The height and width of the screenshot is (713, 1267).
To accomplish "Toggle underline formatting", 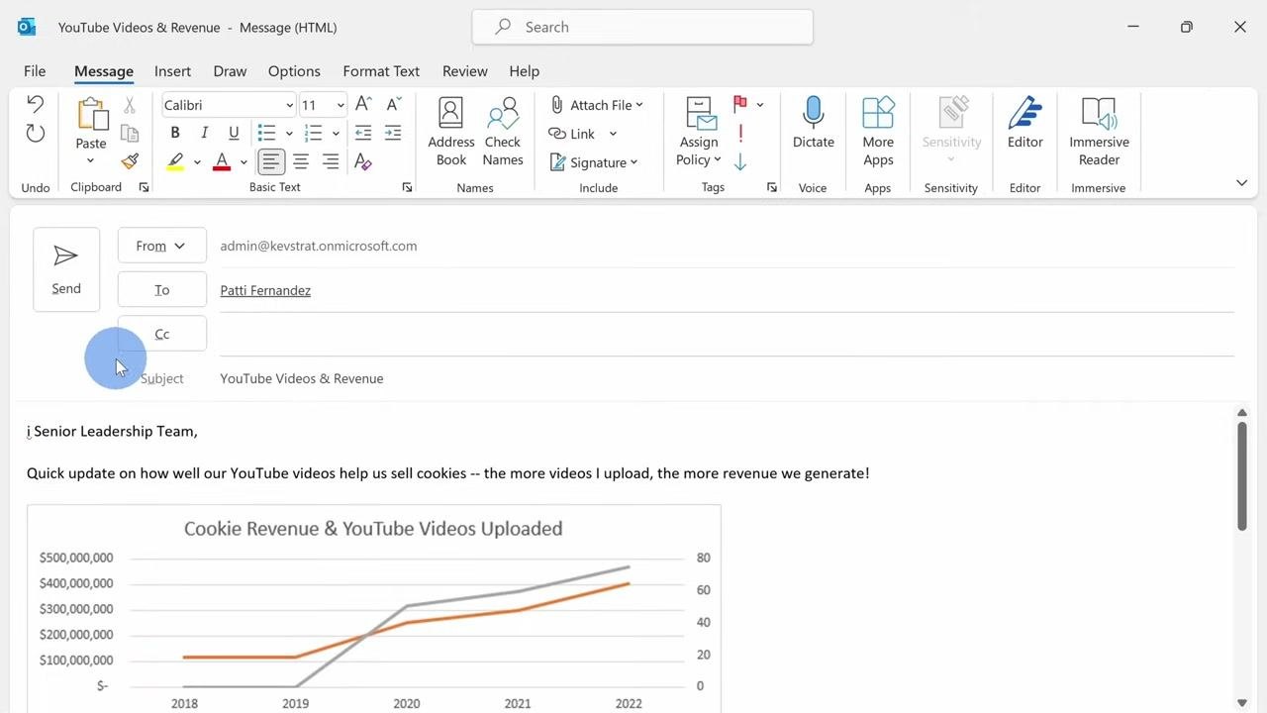I will pyautogui.click(x=234, y=133).
